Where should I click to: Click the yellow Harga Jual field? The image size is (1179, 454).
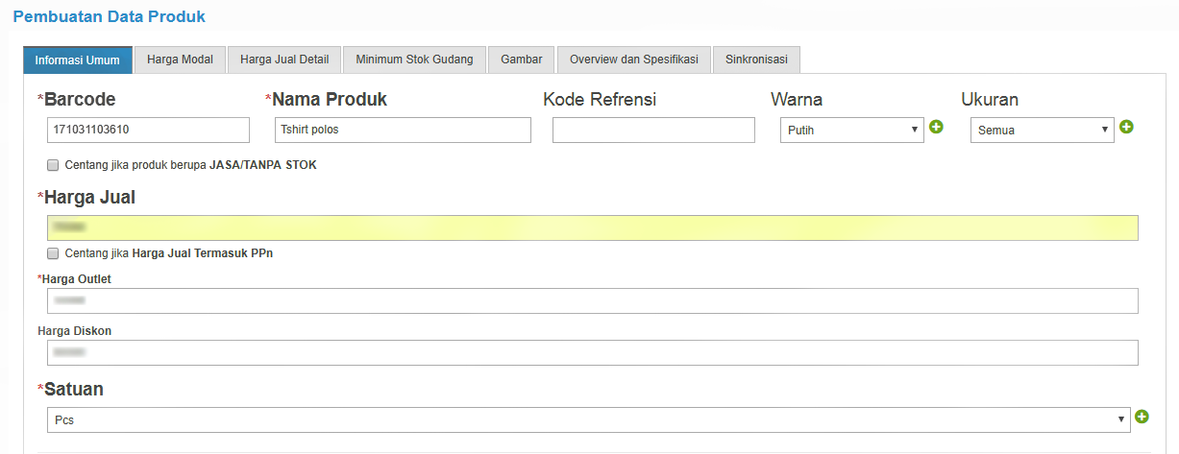(x=593, y=227)
